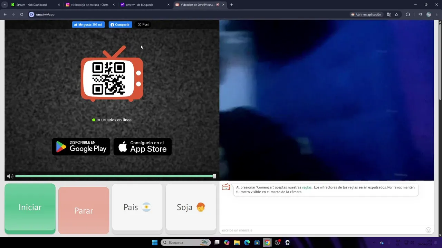
Task: Click the remote webcam video feed
Action: click(x=327, y=100)
